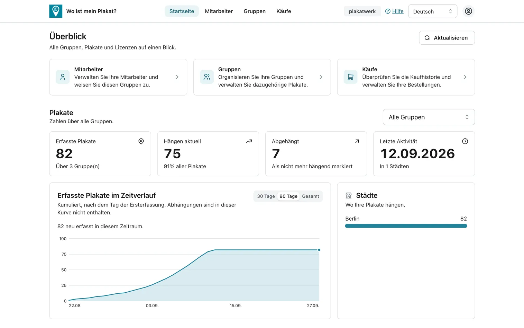Viewport: 524px width, 328px height.
Task: Select the 90 Tage time range
Action: pos(288,196)
